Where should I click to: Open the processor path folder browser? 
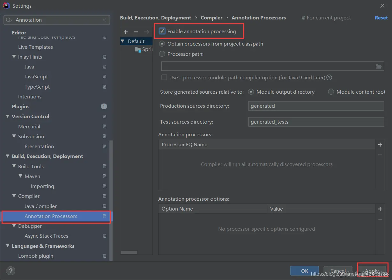[379, 66]
